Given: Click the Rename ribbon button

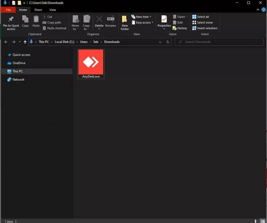Looking at the screenshot, I should pyautogui.click(x=111, y=22).
